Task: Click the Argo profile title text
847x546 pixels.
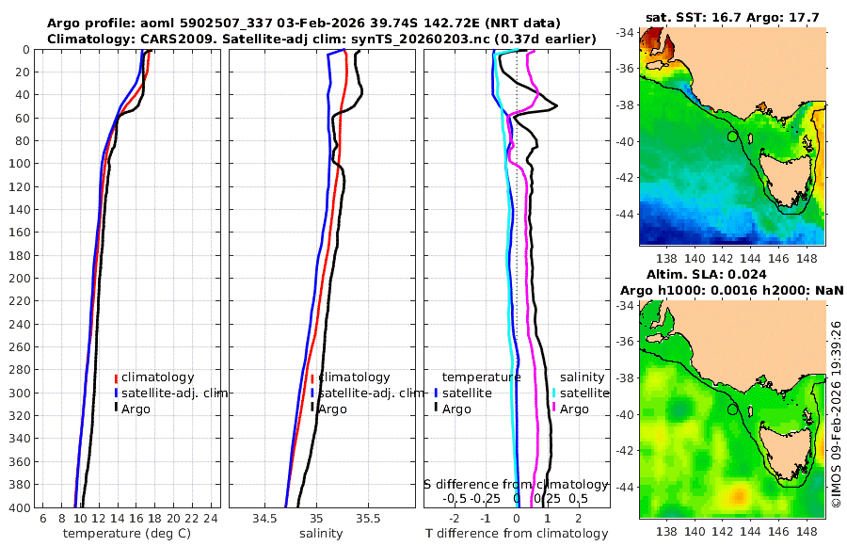Action: tap(304, 24)
